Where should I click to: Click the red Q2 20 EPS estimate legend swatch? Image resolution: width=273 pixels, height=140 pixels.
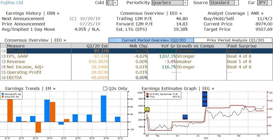coord(147,94)
